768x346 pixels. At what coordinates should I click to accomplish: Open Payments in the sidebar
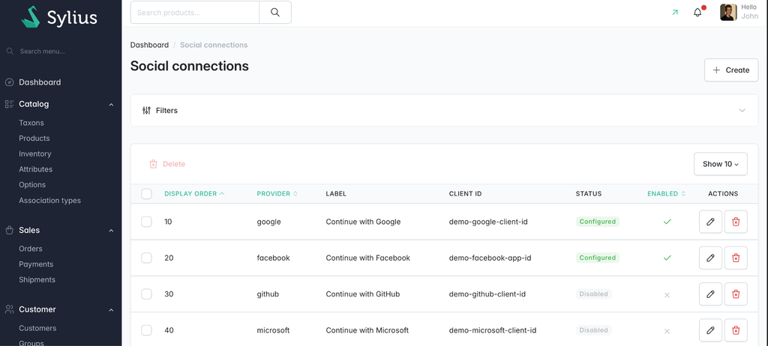tap(36, 264)
